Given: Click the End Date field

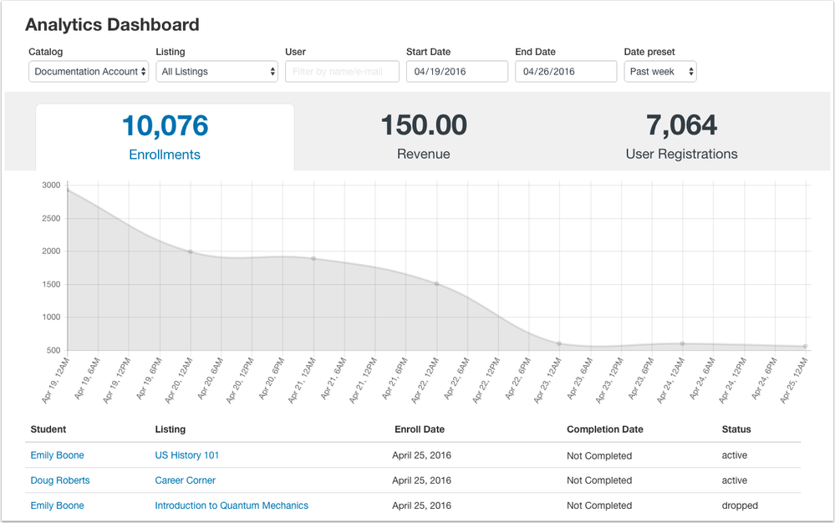Looking at the screenshot, I should click(565, 71).
